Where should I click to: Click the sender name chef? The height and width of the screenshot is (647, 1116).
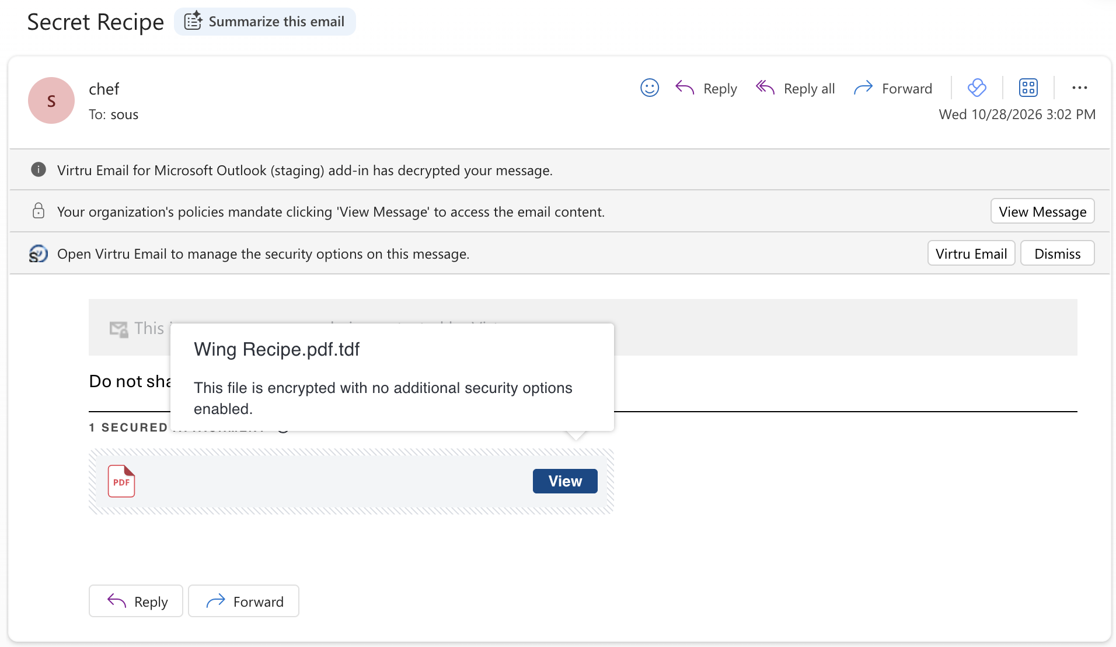coord(104,89)
